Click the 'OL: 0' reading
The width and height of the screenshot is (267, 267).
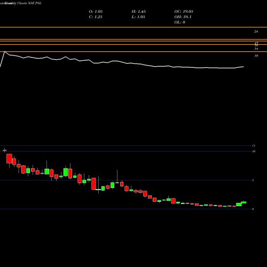(180, 22)
